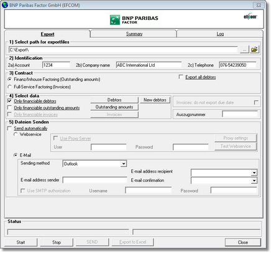
Task: Click the Company name field
Action: tap(149, 65)
